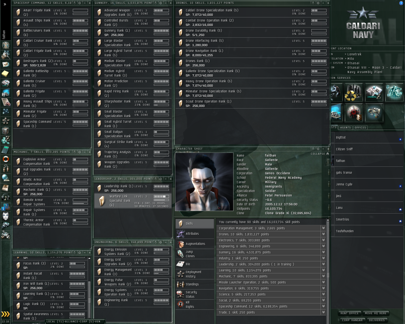This screenshot has height=324, width=405.
Task: Open the Insurance ship-with-padlock service icon
Action: [x=374, y=113]
